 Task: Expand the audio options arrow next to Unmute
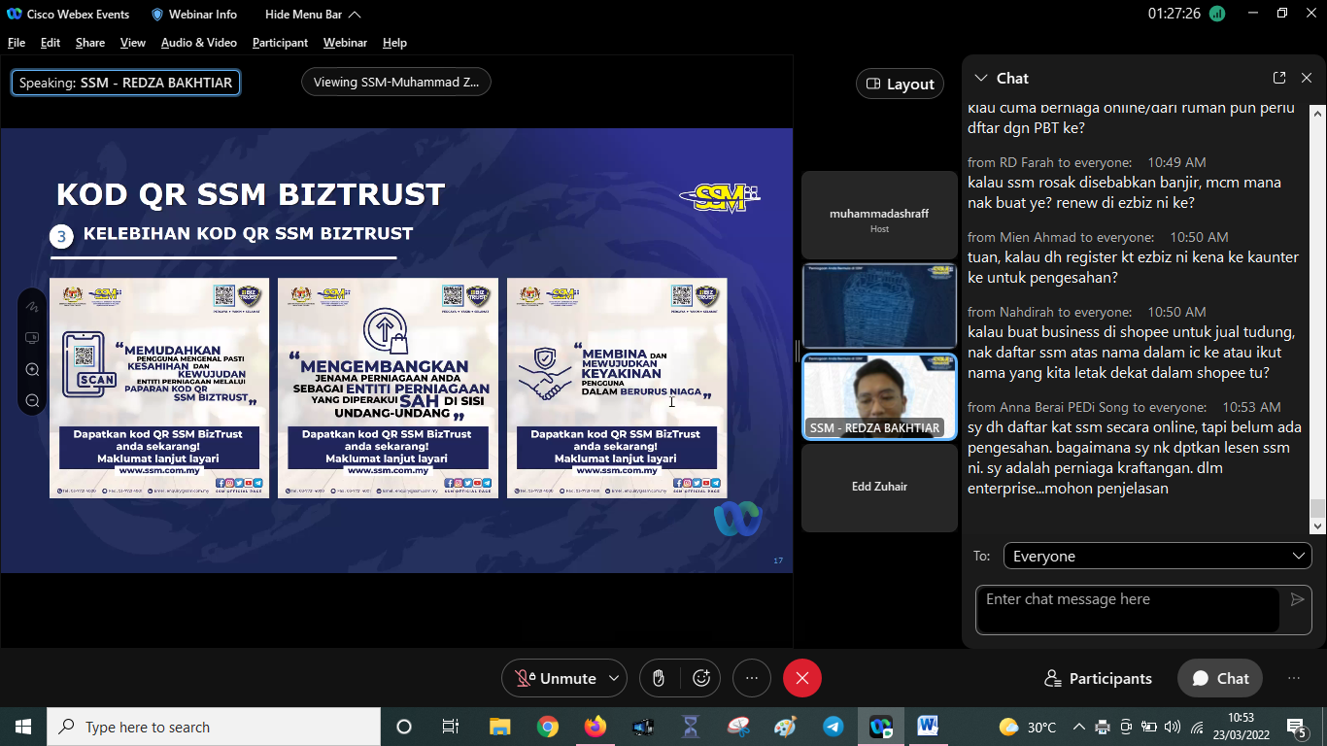613,678
